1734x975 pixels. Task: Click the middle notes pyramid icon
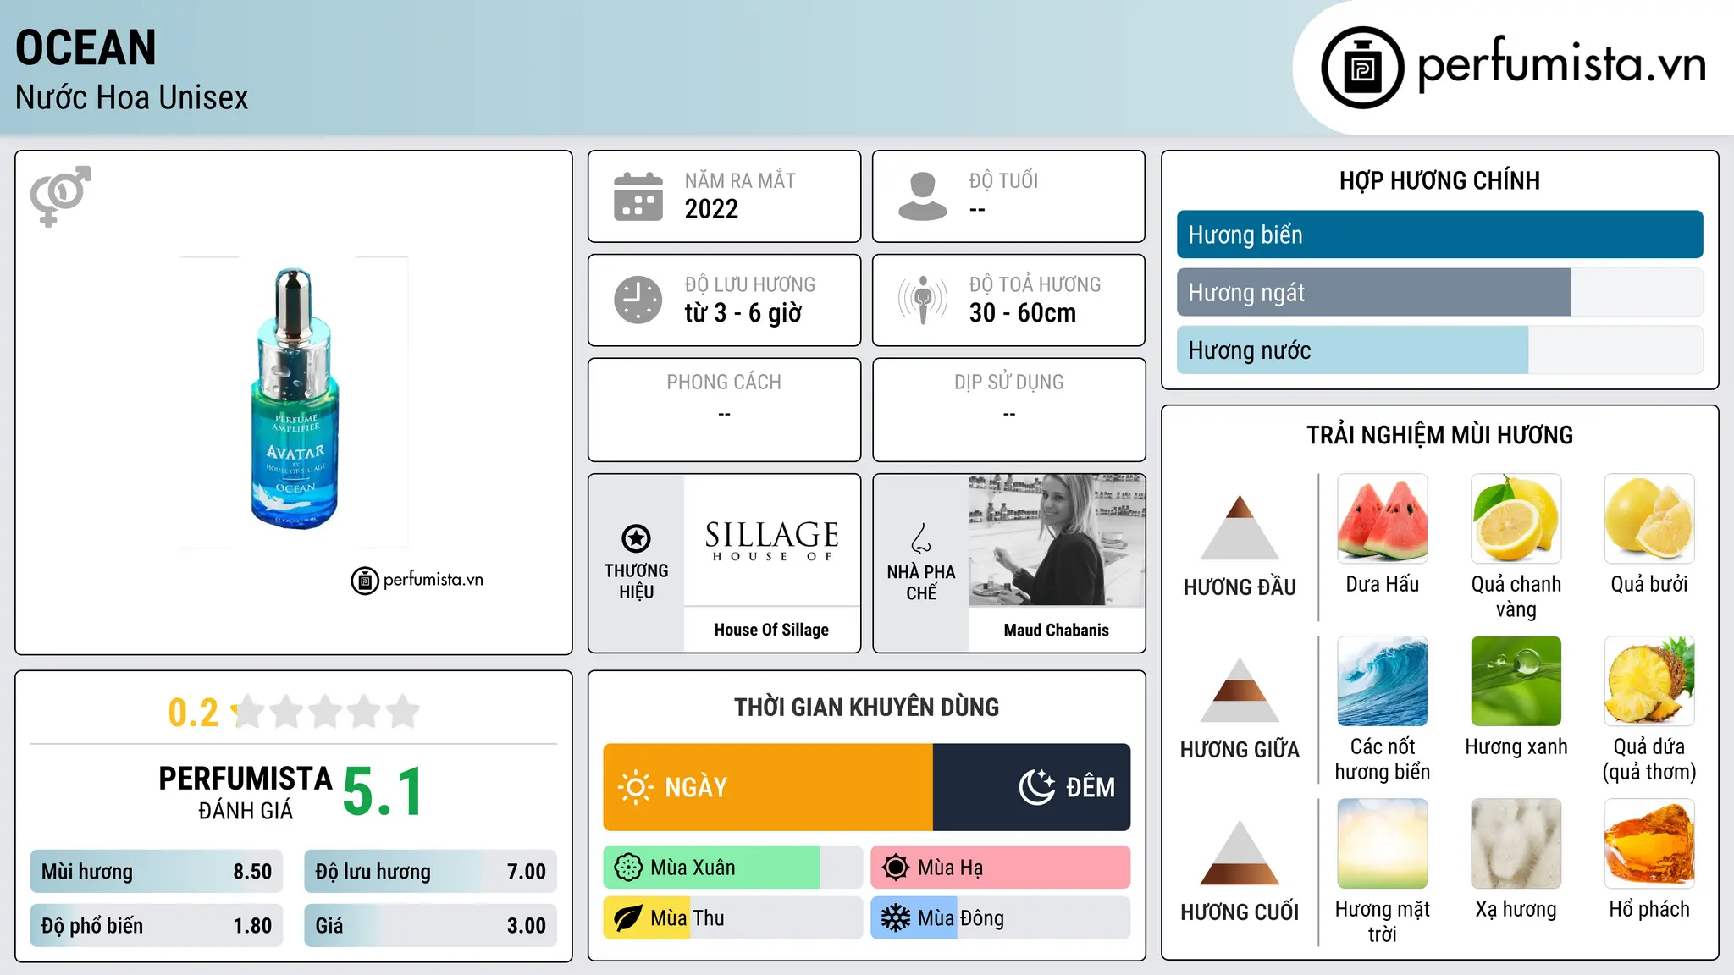point(1240,690)
